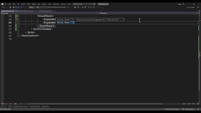Screen dimensions: 201x113
Task: Click the notifications bell in status bar
Action: [x=198, y=109]
